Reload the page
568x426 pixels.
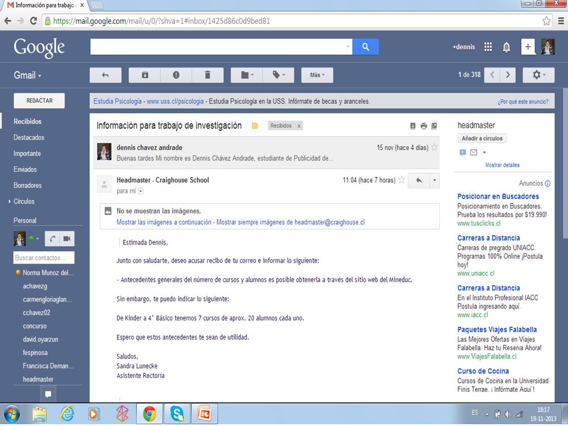click(33, 21)
